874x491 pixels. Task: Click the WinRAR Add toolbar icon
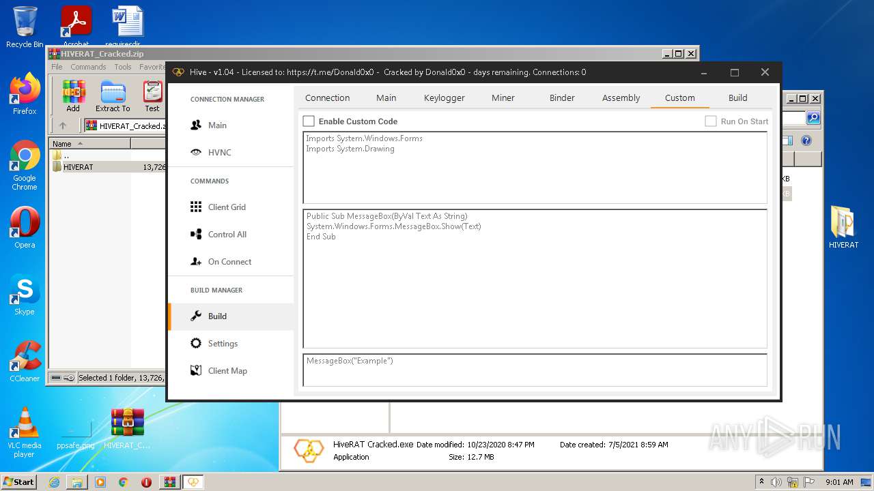point(73,96)
